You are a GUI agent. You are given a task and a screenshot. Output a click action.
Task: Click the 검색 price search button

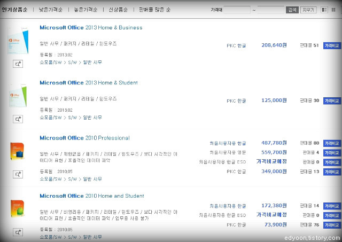(292, 10)
